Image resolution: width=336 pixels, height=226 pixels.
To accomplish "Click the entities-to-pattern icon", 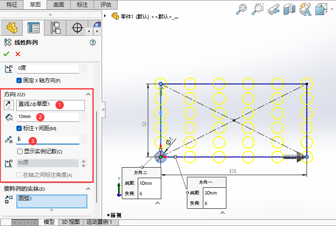I will [x=9, y=199].
